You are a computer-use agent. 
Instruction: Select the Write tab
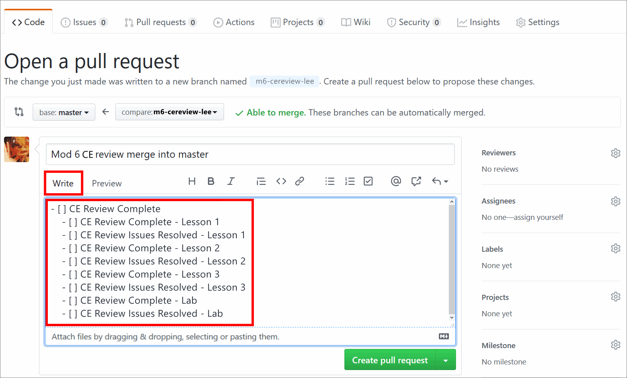tap(63, 183)
